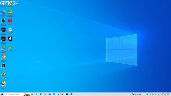171x96 pixels.
Task: Select the orange VMware Workstation desktop icon
Action: coord(3,49)
